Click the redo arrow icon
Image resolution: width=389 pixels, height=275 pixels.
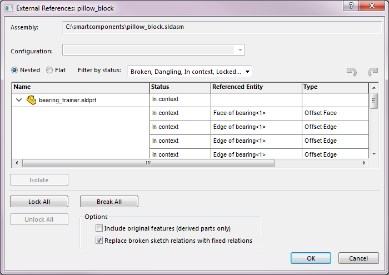pyautogui.click(x=372, y=72)
